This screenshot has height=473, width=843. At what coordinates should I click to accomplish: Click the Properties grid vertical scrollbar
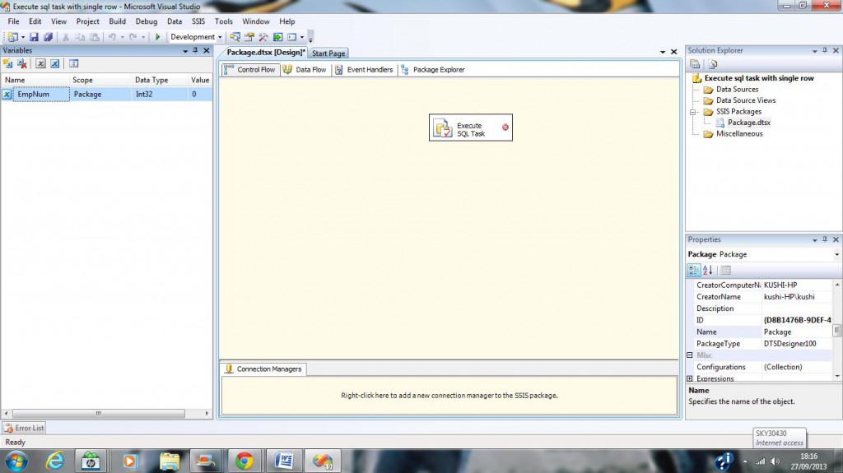coord(837,331)
